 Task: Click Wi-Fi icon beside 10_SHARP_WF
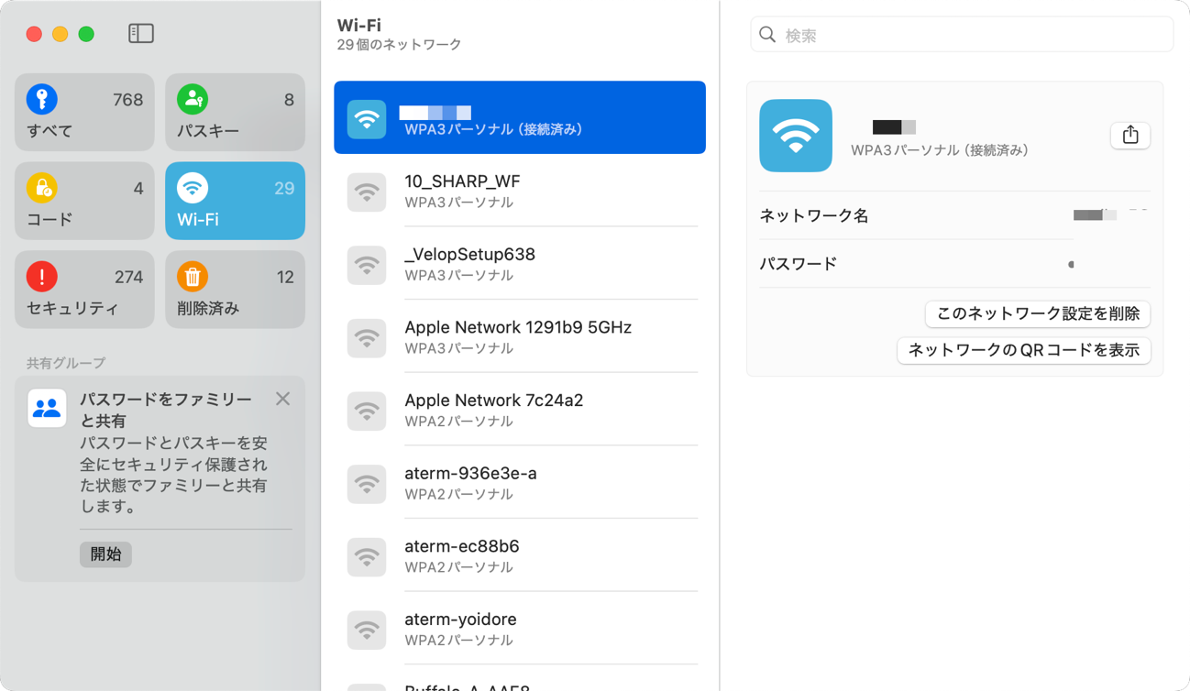(x=367, y=192)
